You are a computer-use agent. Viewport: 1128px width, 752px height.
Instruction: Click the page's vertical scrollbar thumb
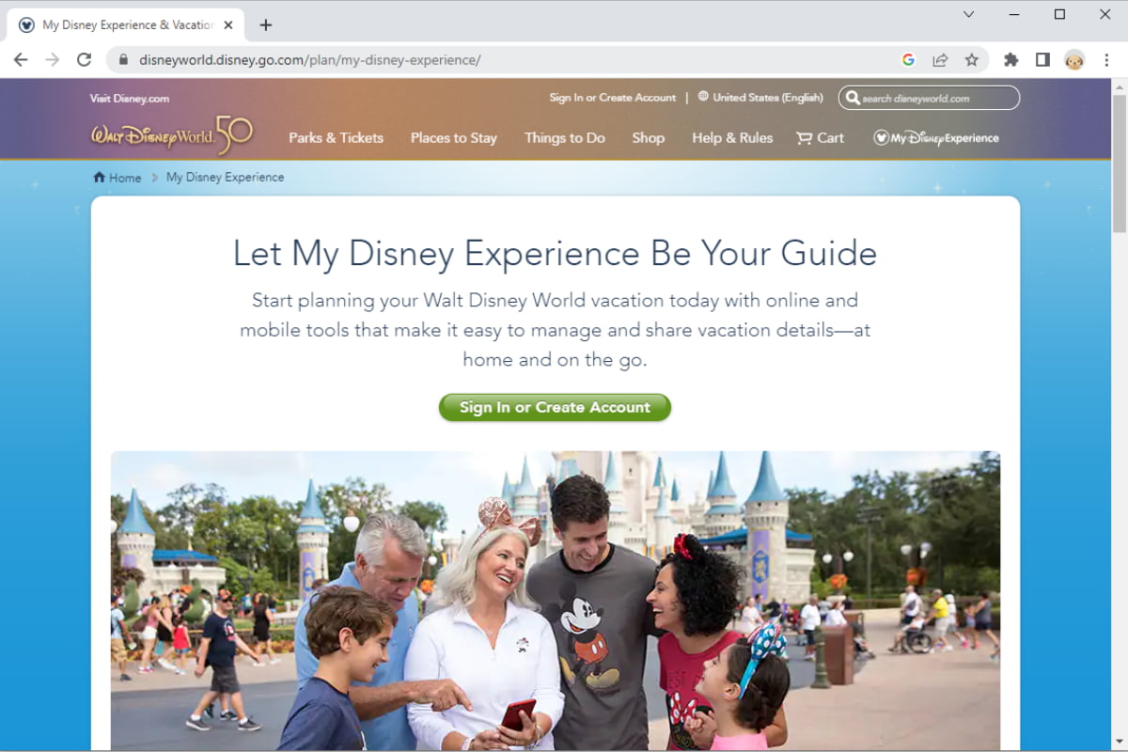click(x=1119, y=164)
